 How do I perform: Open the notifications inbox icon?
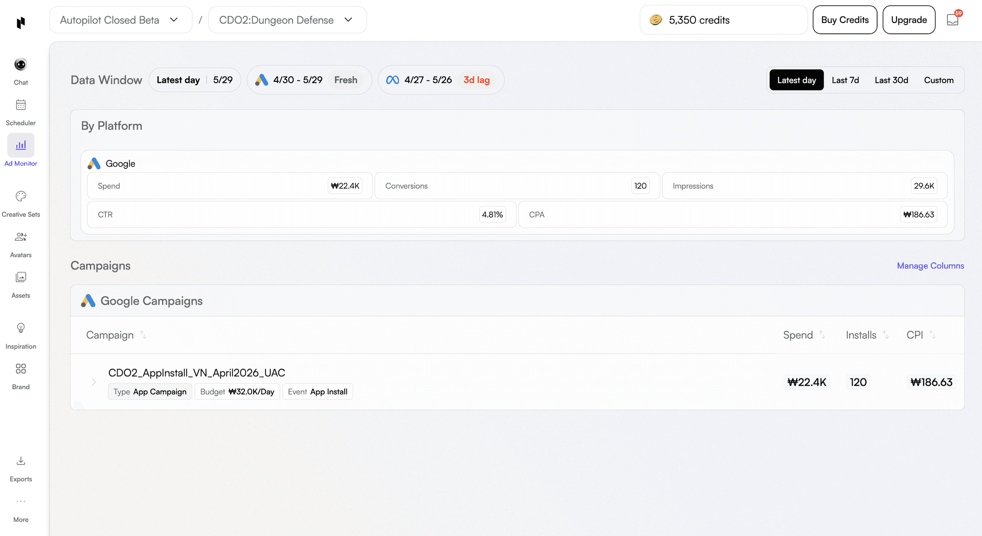[x=952, y=20]
